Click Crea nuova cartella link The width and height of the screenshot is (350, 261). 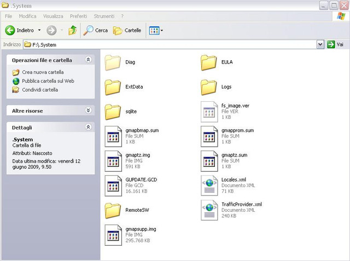[x=43, y=72]
